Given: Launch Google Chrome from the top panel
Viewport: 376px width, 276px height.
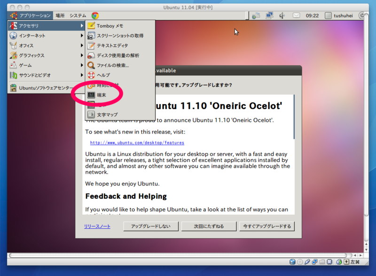Looking at the screenshot, I should pyautogui.click(x=95, y=15).
